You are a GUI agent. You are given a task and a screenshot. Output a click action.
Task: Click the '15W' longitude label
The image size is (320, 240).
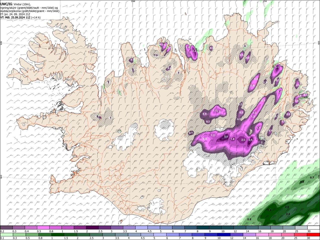[265, 1]
